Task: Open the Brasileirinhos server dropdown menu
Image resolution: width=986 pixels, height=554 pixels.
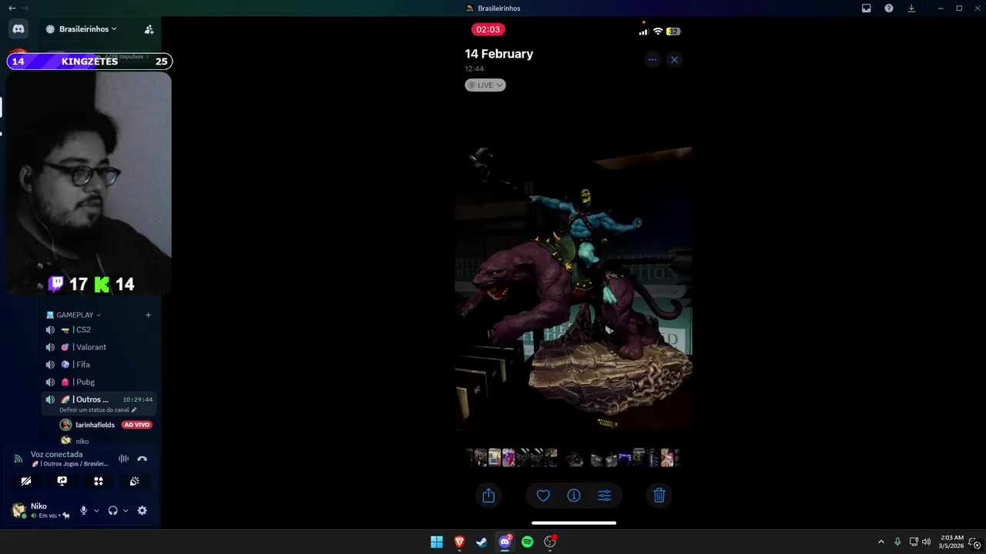Action: pos(82,29)
